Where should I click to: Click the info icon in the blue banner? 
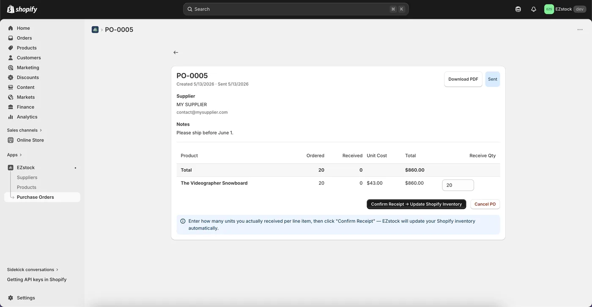(x=183, y=221)
